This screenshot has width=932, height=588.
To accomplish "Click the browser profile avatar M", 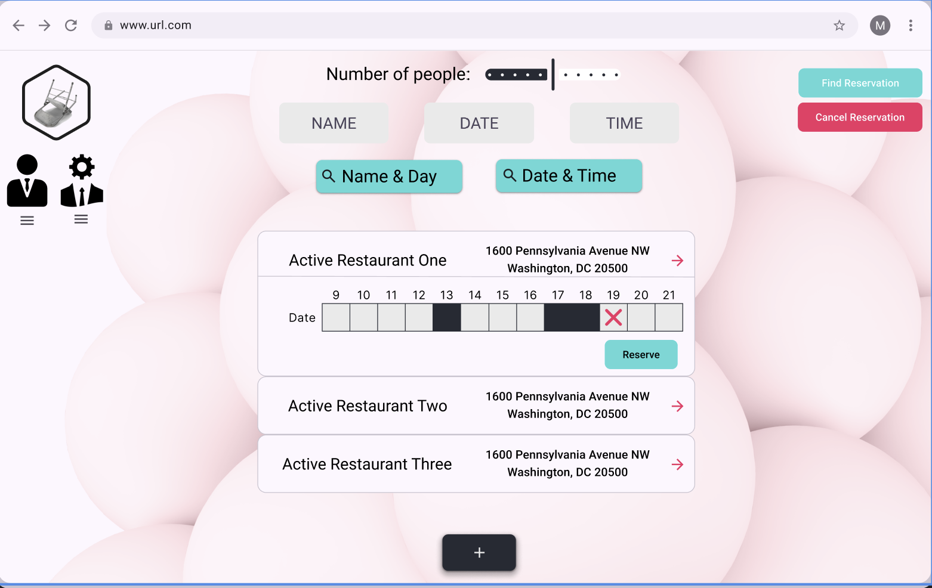I will tap(879, 25).
